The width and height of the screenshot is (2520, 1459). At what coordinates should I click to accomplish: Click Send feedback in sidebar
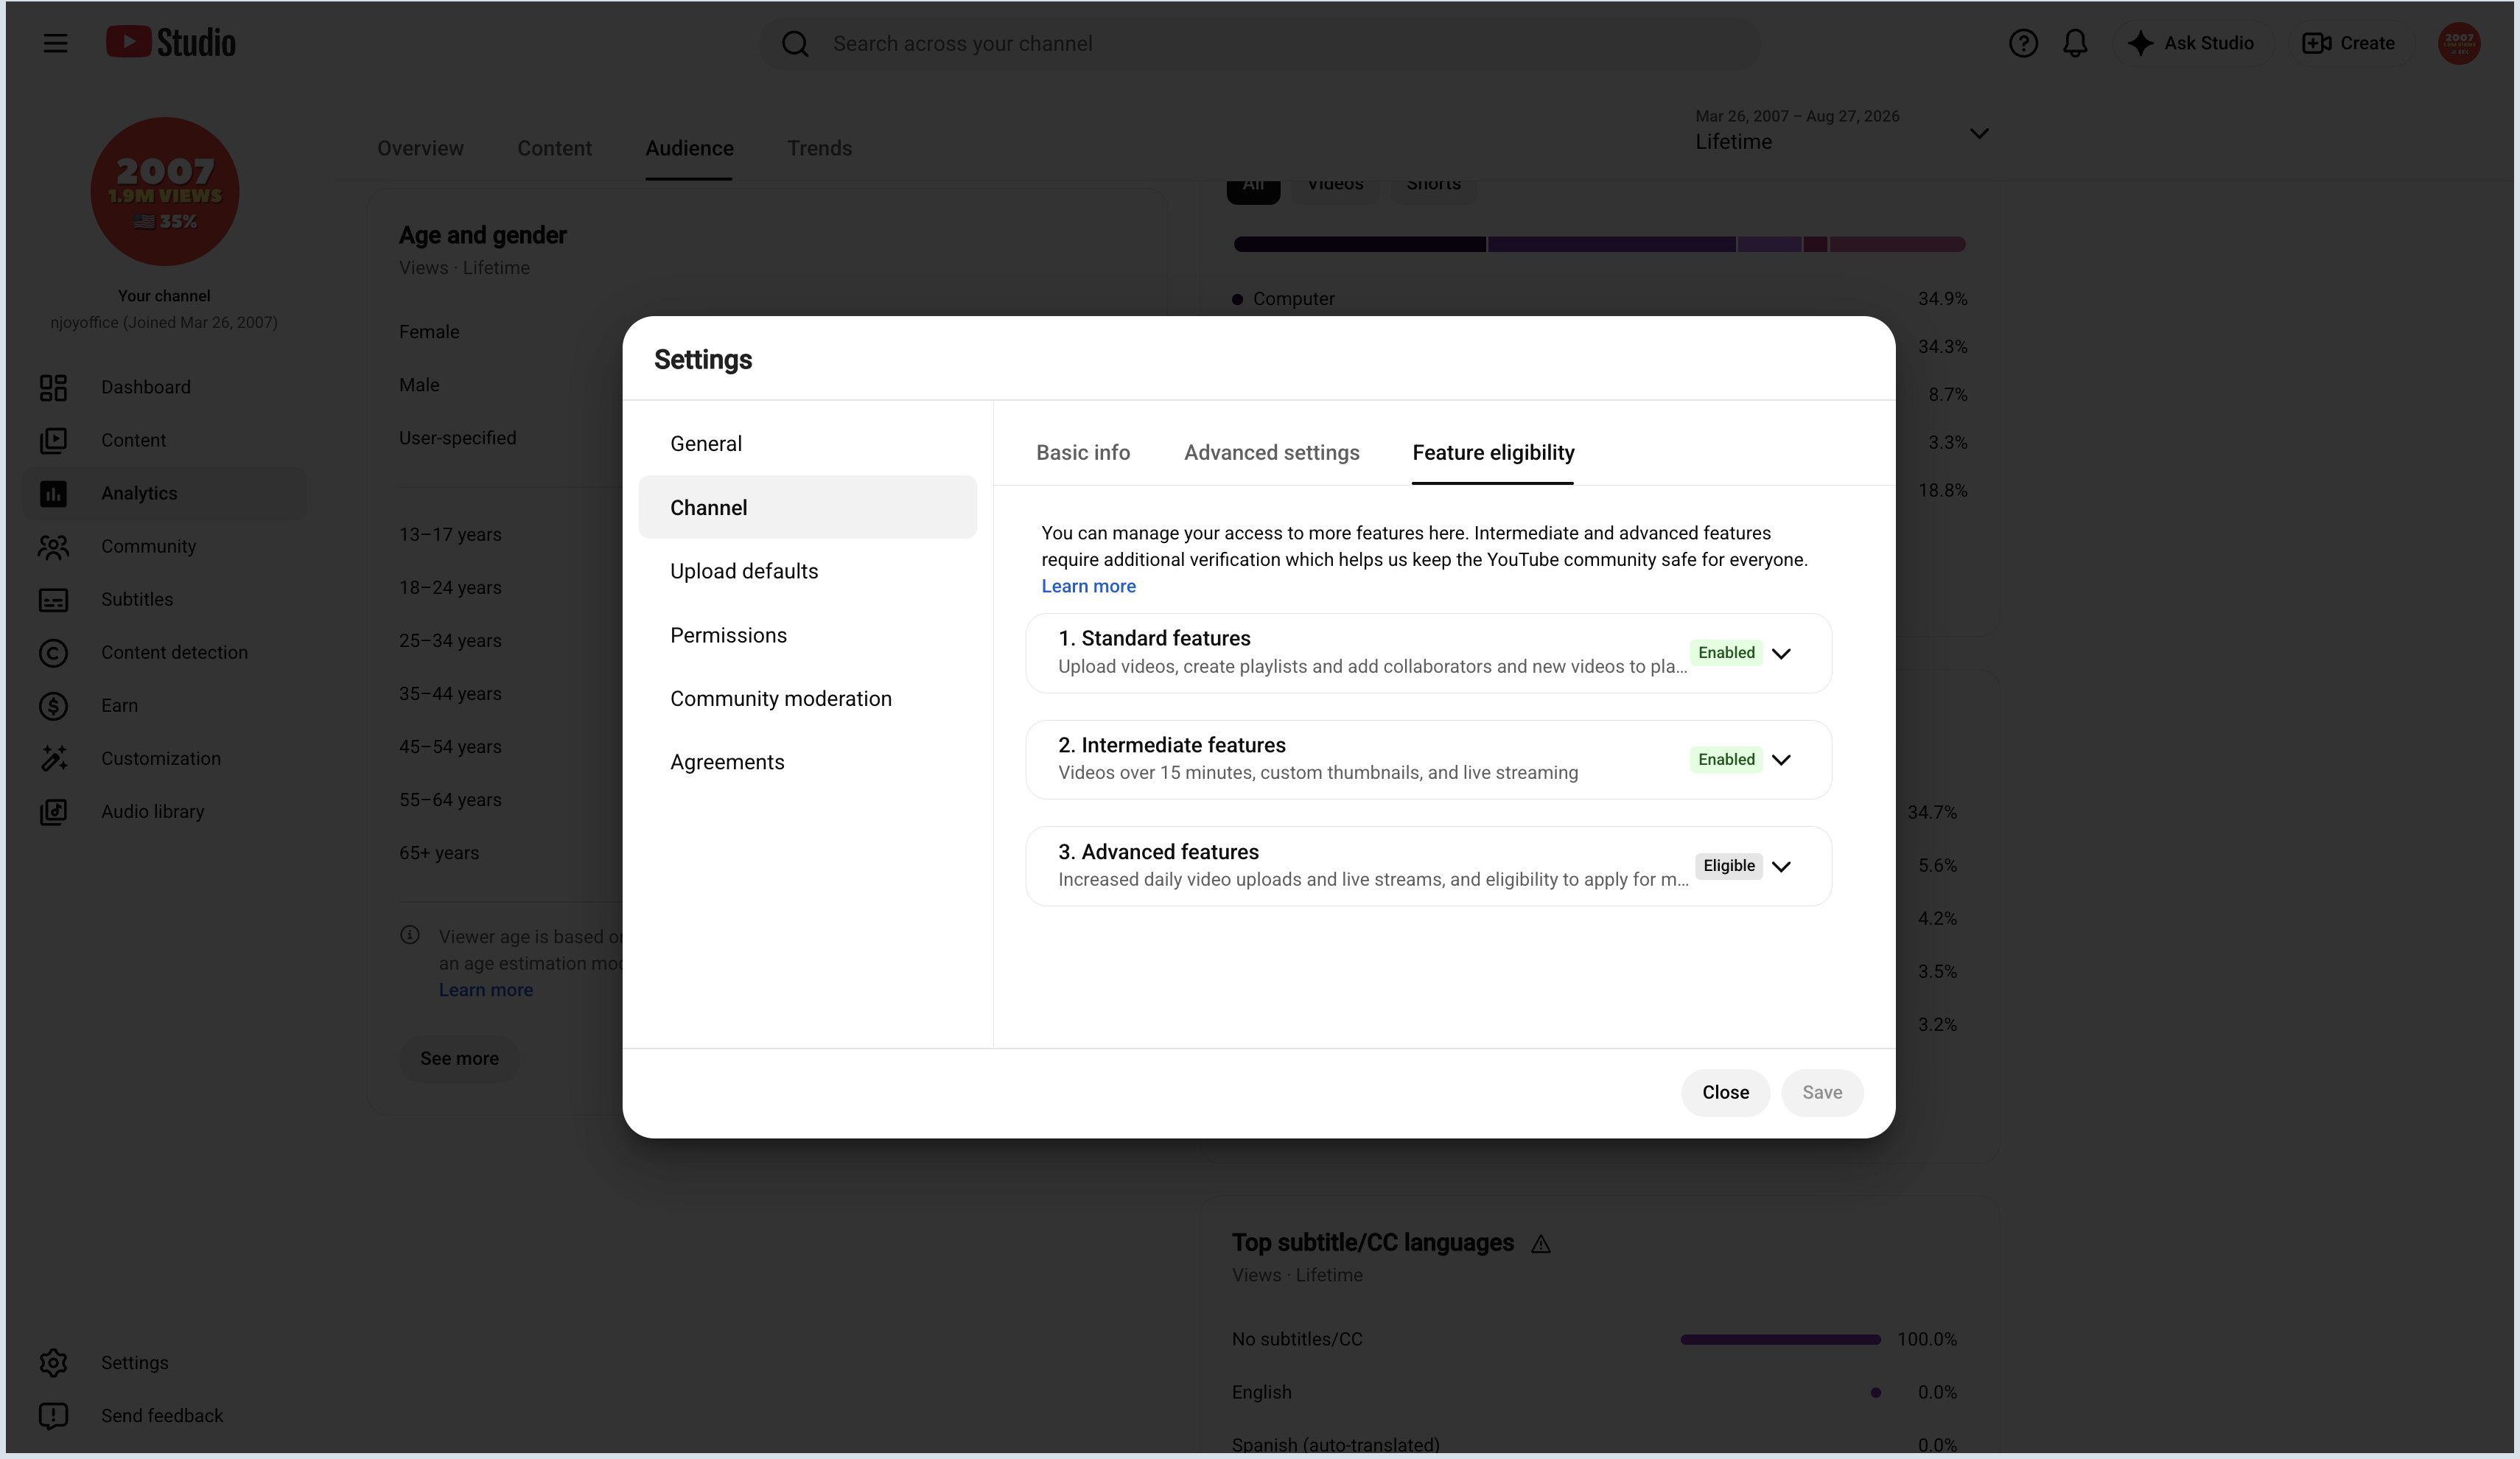[164, 1415]
